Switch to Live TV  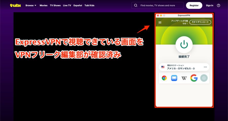tap(67, 5)
